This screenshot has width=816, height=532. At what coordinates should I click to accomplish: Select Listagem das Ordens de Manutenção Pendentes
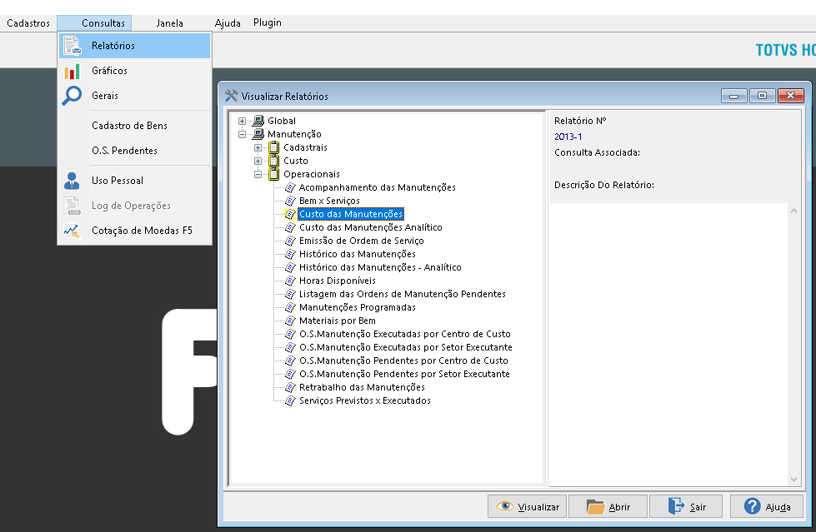click(x=402, y=294)
